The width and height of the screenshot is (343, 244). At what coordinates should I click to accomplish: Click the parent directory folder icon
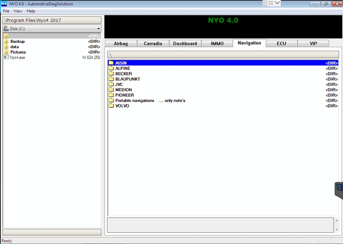[6, 36]
